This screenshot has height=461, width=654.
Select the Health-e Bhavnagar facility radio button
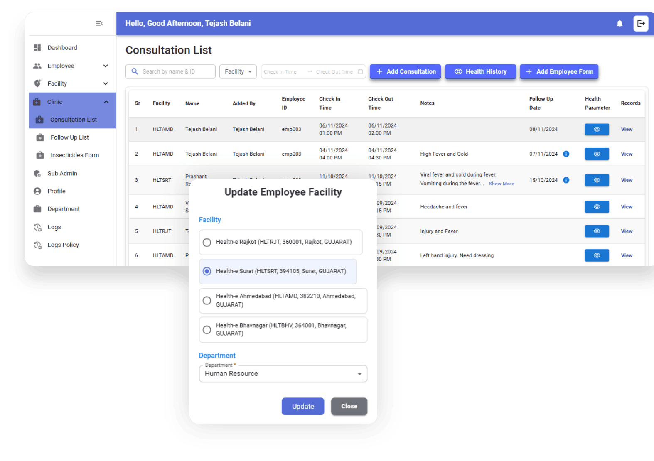207,330
